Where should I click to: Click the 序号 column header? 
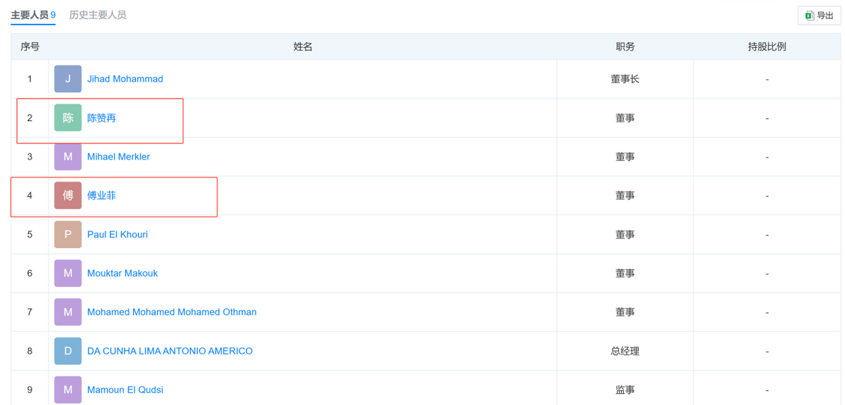pos(30,46)
